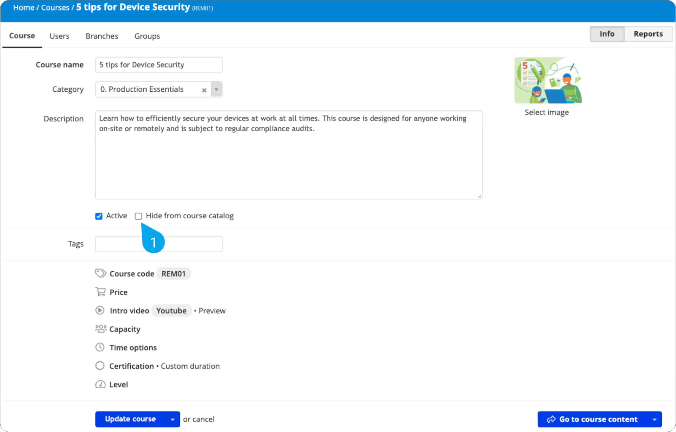Click the Preview link for intro video
This screenshot has width=676, height=432.
tap(212, 311)
